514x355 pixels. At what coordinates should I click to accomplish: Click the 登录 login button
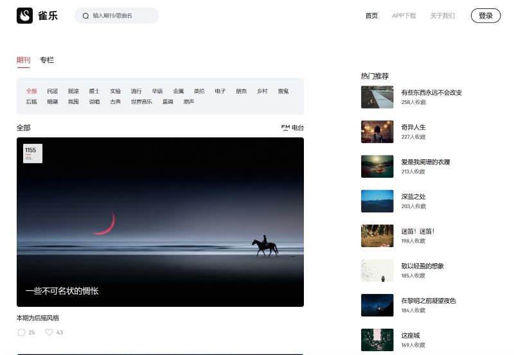(486, 15)
